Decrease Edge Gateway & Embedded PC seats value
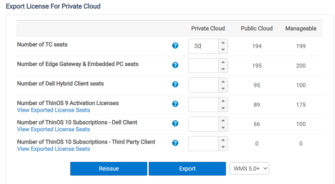The height and width of the screenshot is (184, 335). pos(223,69)
